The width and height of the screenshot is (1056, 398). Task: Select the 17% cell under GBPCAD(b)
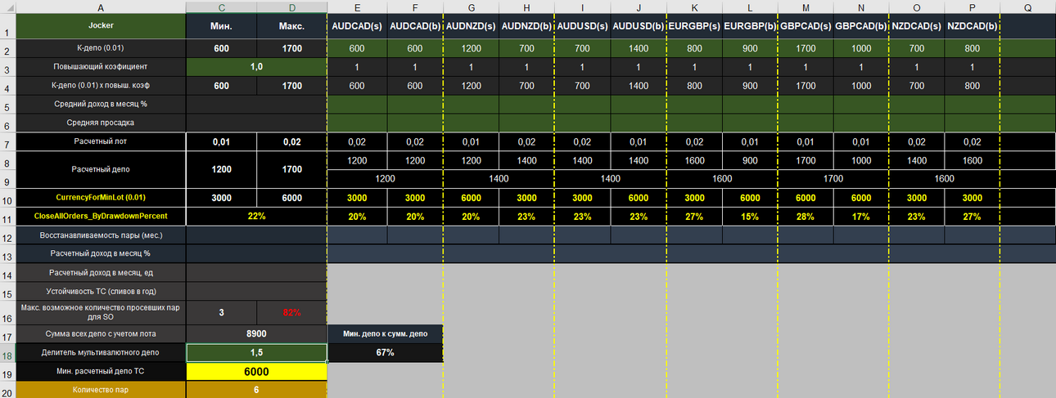pyautogui.click(x=861, y=217)
